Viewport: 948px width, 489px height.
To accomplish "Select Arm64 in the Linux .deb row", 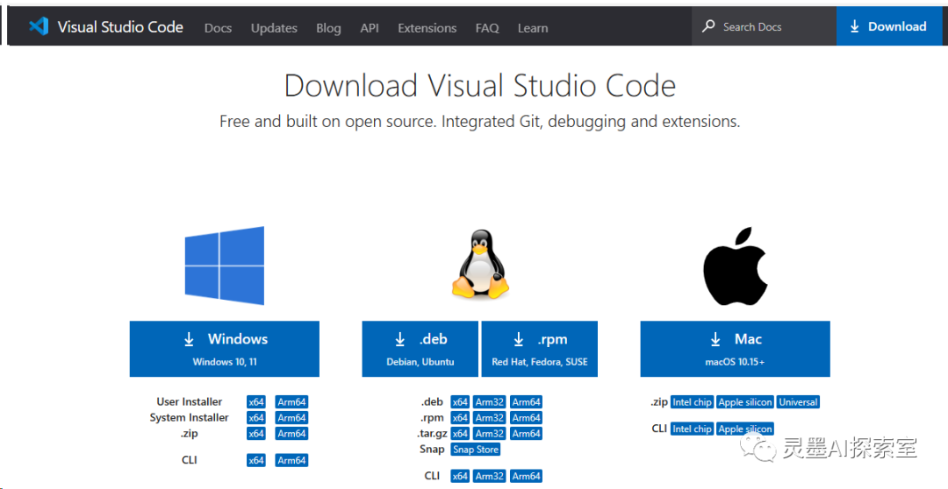I will (x=526, y=402).
